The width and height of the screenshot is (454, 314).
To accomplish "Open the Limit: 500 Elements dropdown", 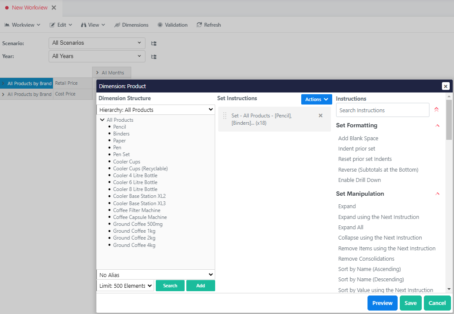I will click(125, 285).
